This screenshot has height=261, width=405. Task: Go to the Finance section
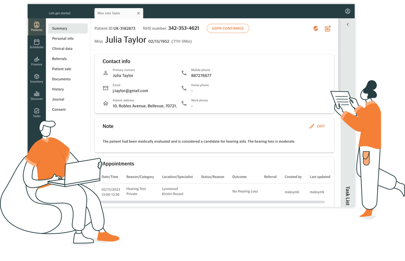[x=36, y=61]
